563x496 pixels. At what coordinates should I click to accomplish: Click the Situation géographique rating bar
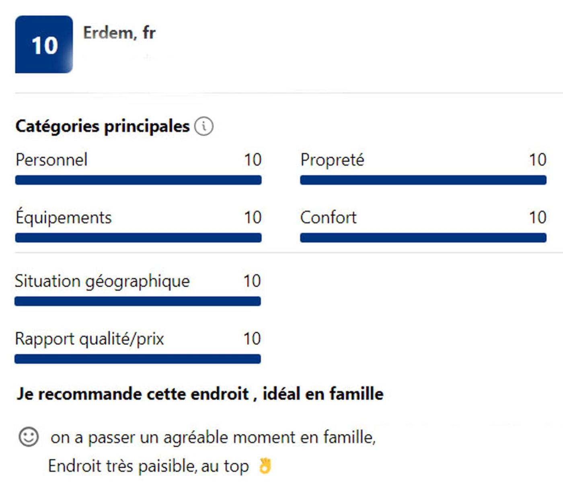point(138,301)
